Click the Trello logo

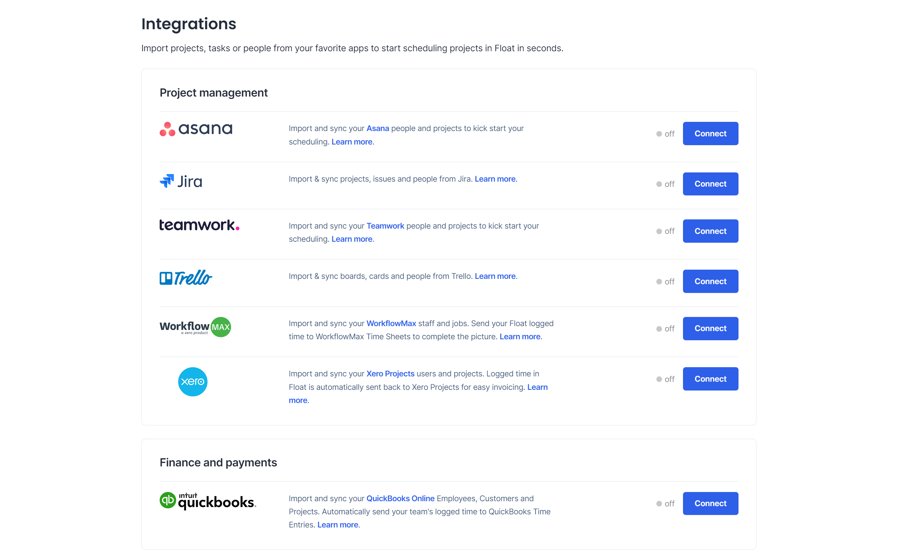click(x=186, y=278)
